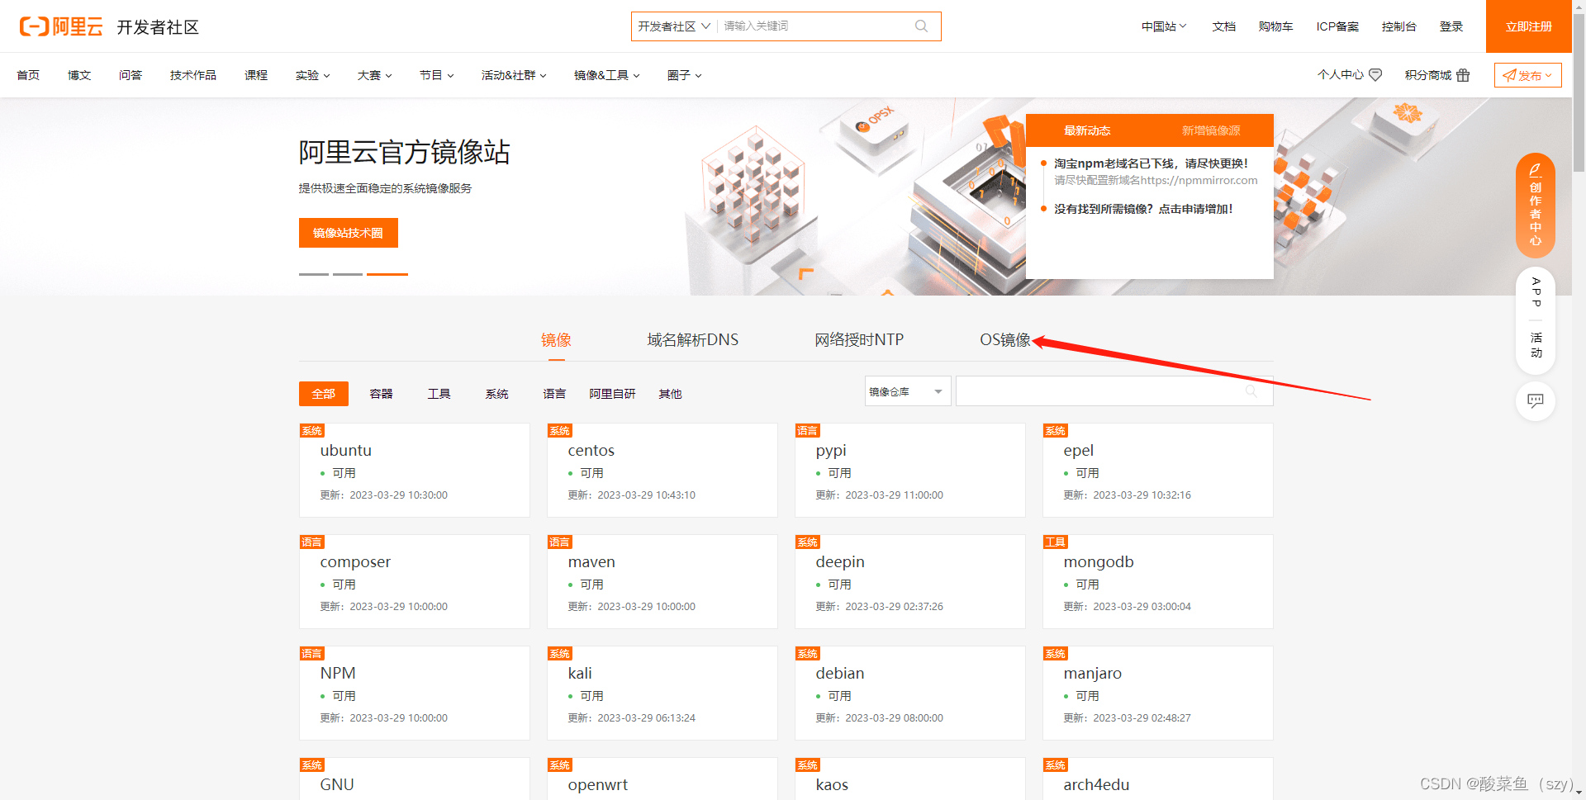The width and height of the screenshot is (1586, 800).
Task: Switch to the OS镜像 tab
Action: (1005, 340)
